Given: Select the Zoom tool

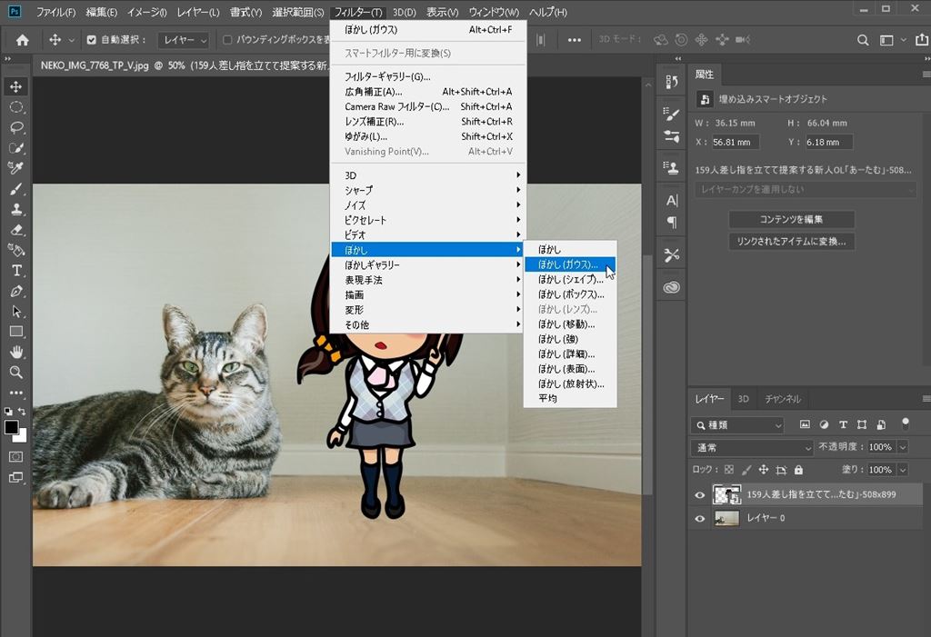Looking at the screenshot, I should [16, 373].
